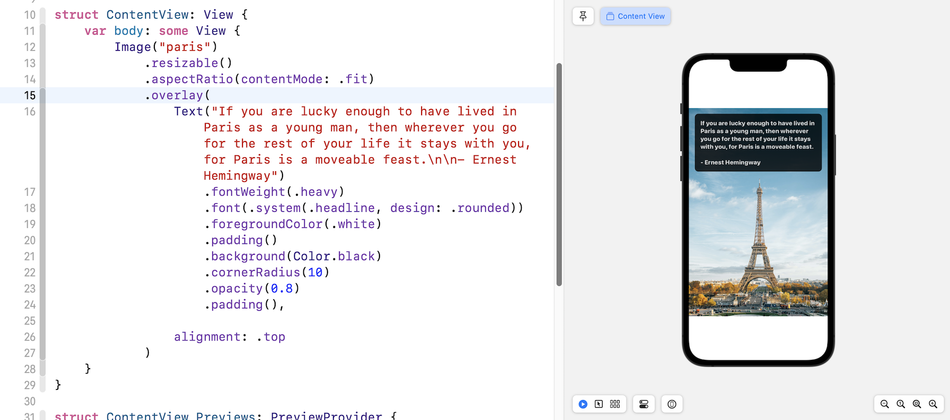Click the .cornerRadius modifier in the code
The image size is (950, 420).
click(255, 273)
